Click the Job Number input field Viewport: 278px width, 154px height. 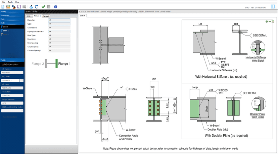pyautogui.click(x=12, y=73)
